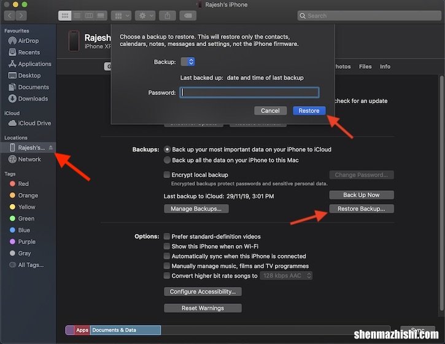The height and width of the screenshot is (344, 445).
Task: Go forward with the toolbar forward arrow
Action: (21, 15)
